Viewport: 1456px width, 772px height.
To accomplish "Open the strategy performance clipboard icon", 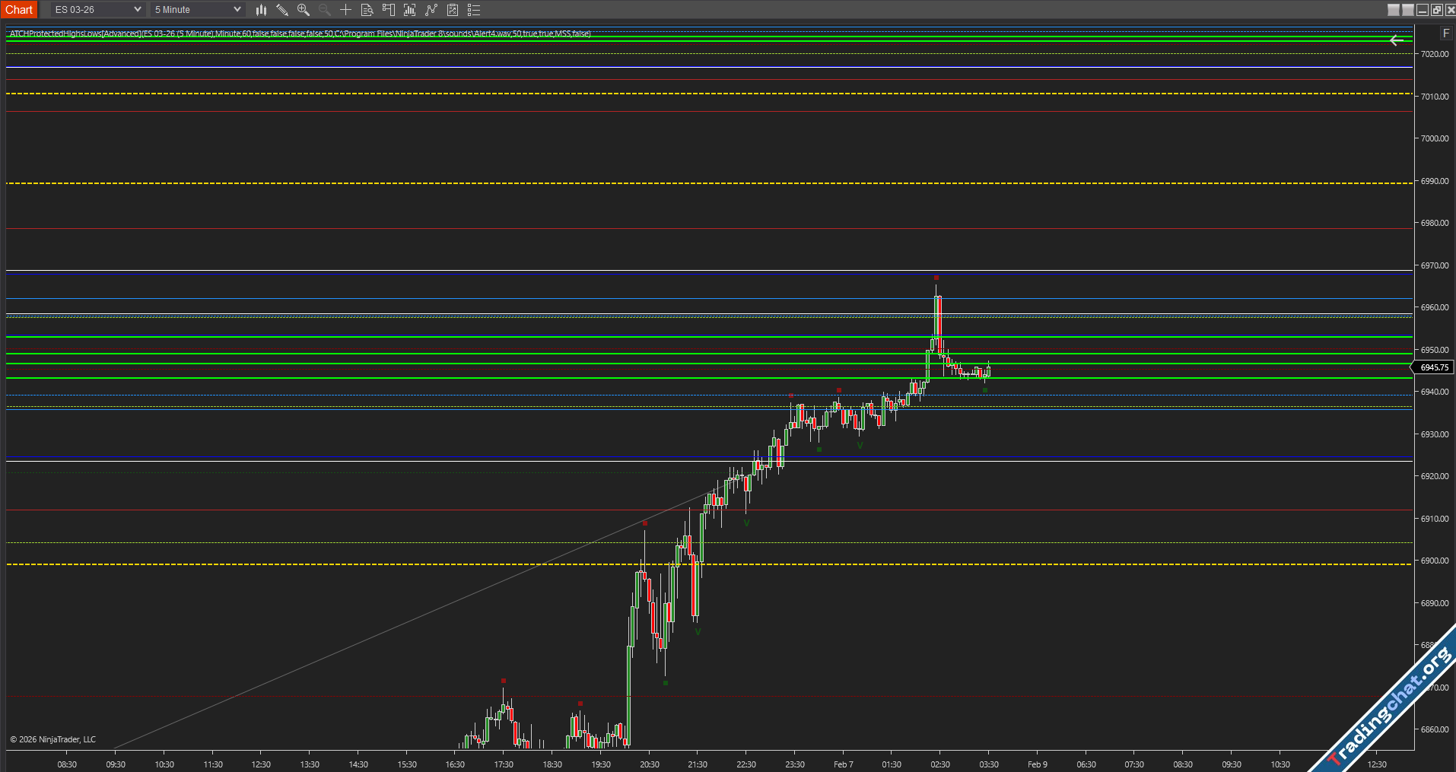I will pyautogui.click(x=453, y=10).
